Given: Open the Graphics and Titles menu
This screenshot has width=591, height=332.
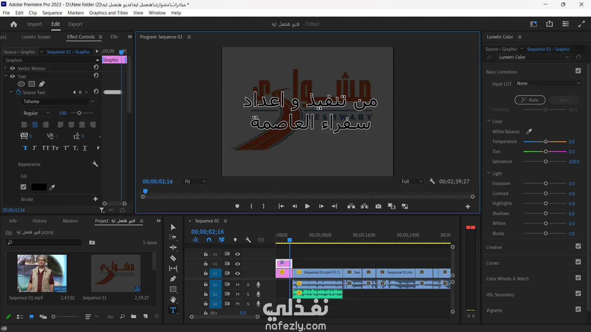Looking at the screenshot, I should tap(108, 13).
